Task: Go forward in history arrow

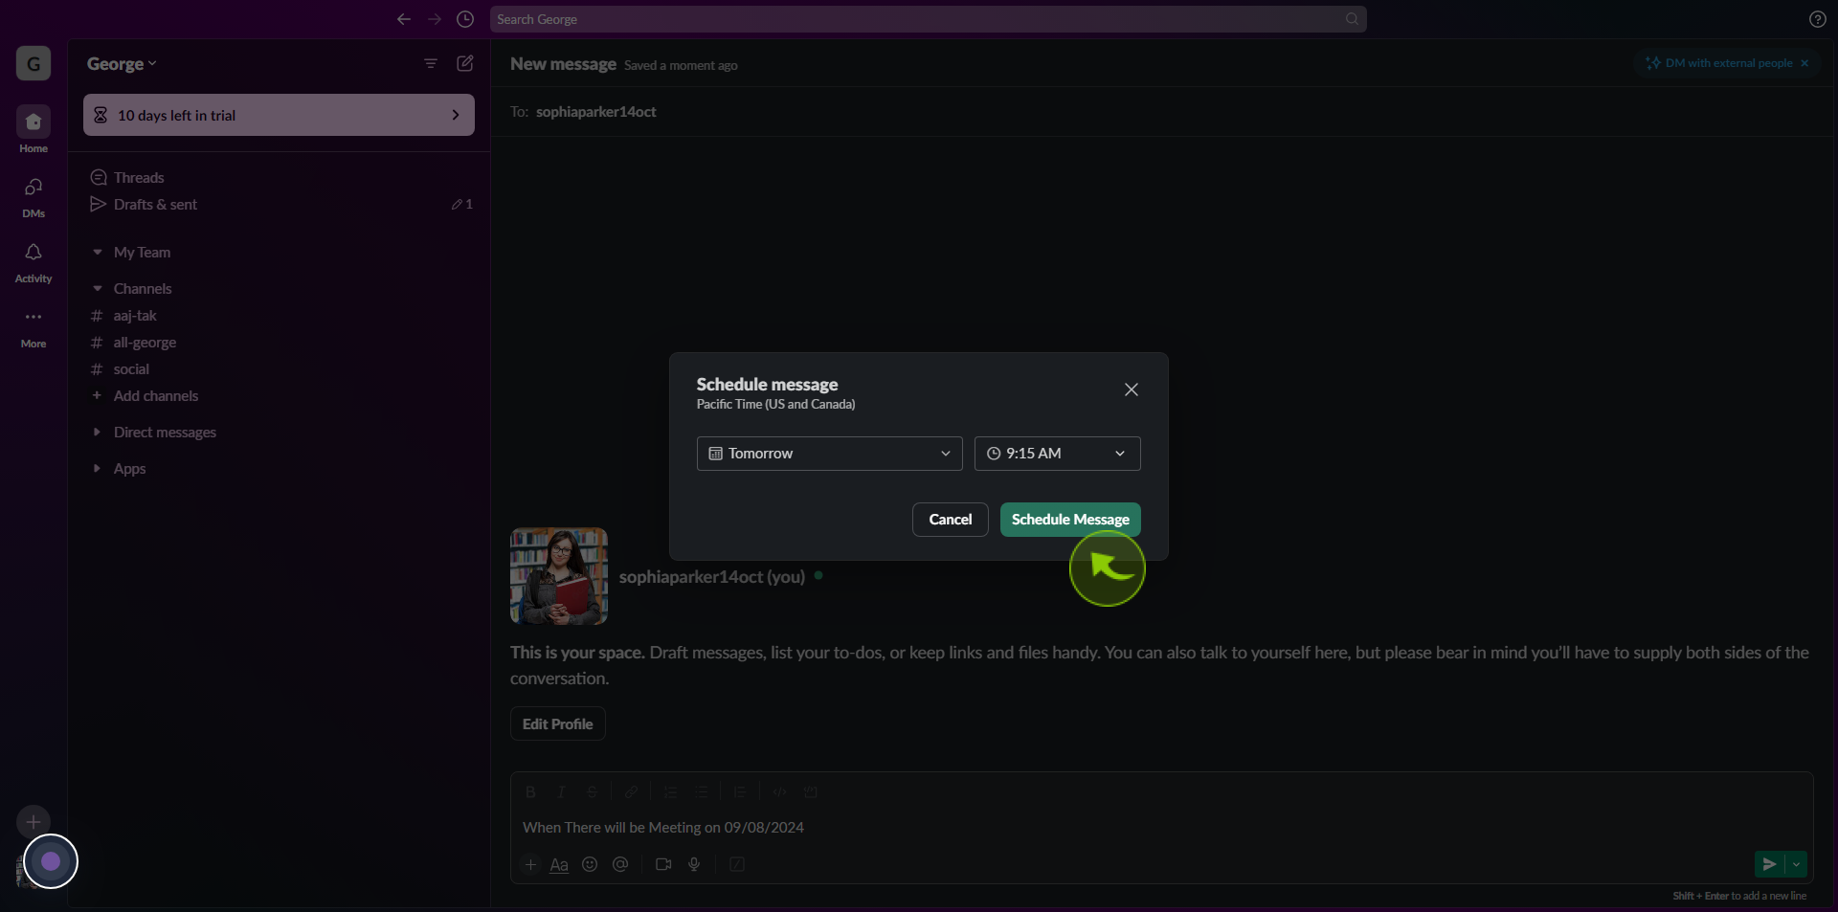Action: pyautogui.click(x=435, y=19)
